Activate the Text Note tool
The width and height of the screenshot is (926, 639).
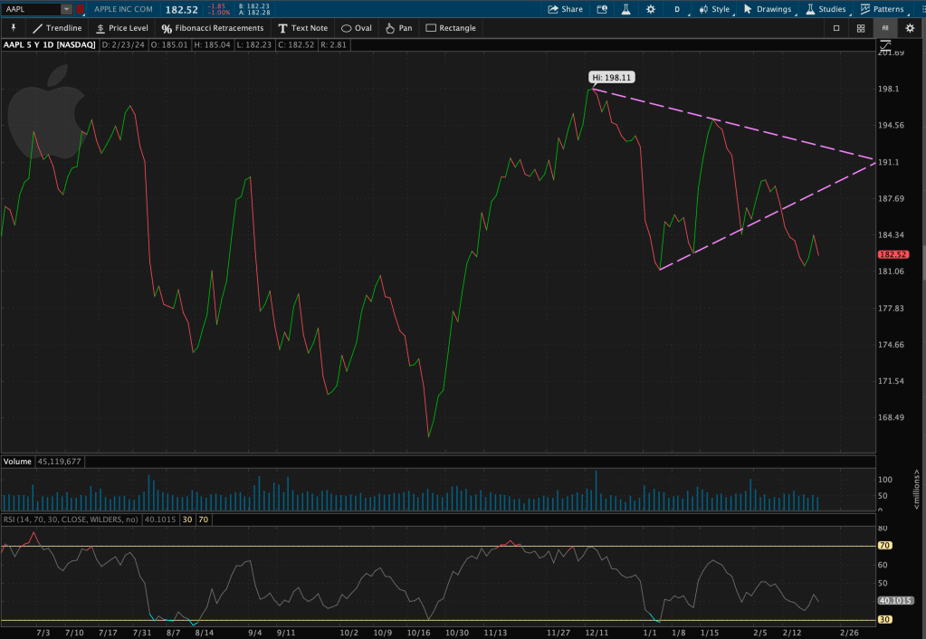click(302, 28)
